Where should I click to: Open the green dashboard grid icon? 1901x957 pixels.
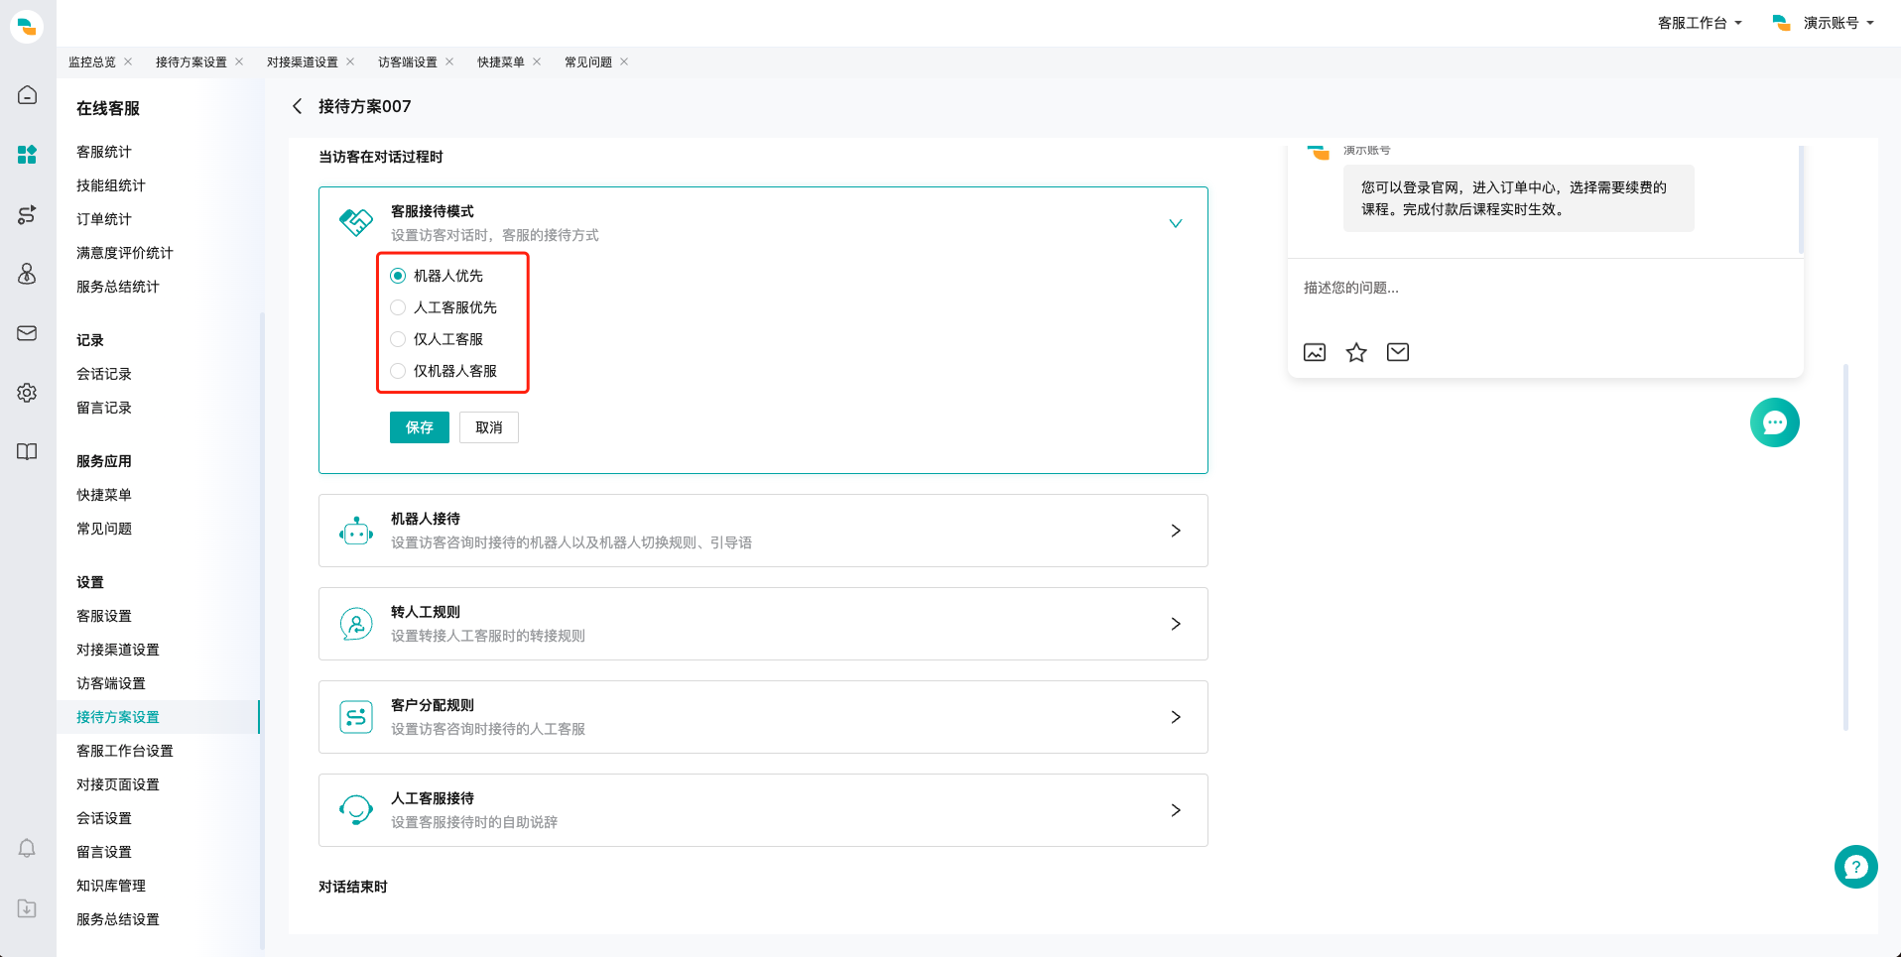[27, 154]
